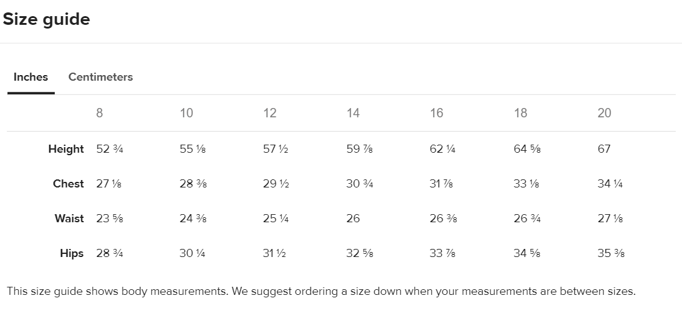Click the Size guide heading
This screenshot has height=311, width=682.
click(47, 19)
